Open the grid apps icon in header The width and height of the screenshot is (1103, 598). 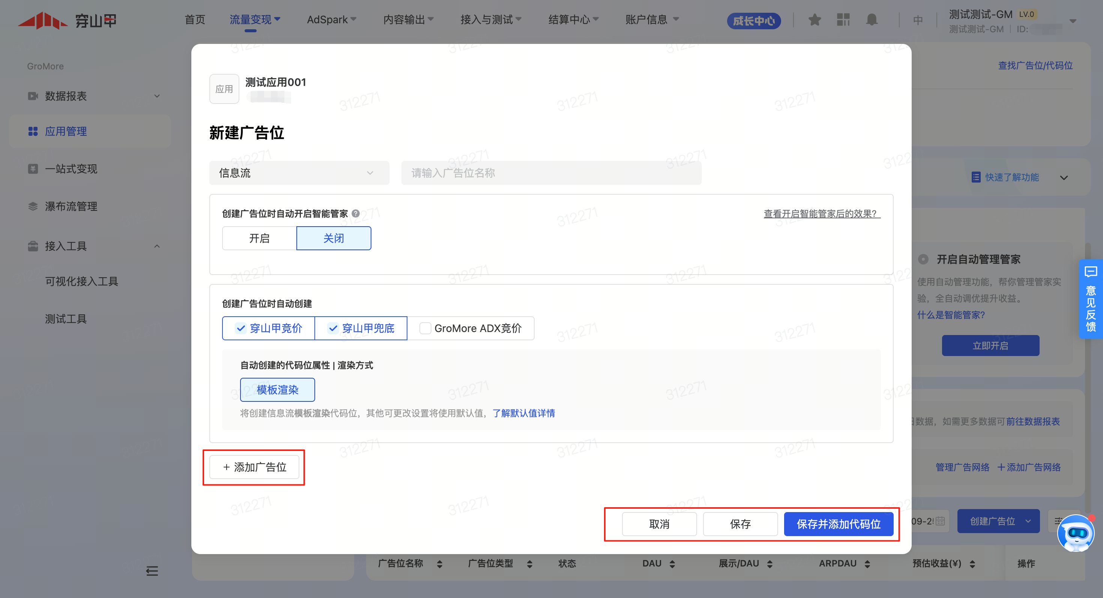pyautogui.click(x=843, y=20)
